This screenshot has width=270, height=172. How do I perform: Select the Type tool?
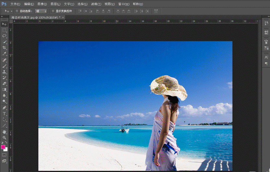pos(5,114)
